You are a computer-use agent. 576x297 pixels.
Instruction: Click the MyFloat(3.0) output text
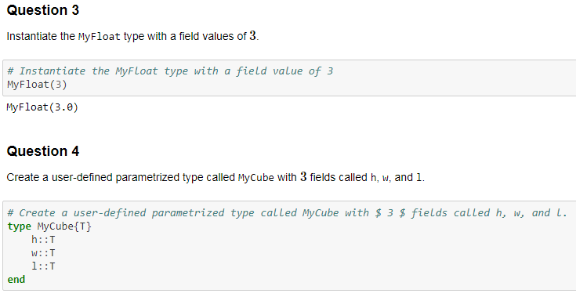[x=42, y=107]
